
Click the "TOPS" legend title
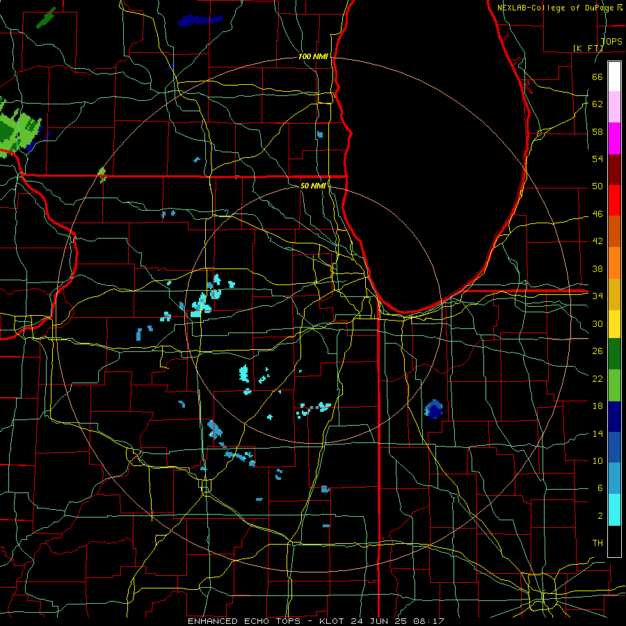coord(611,41)
